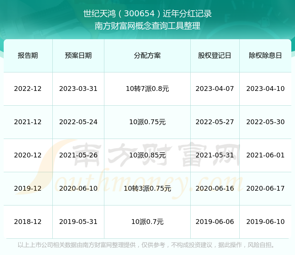Screen dimensions: 295x255
Task: Click report period cell 2021-12
Action: tap(28, 122)
